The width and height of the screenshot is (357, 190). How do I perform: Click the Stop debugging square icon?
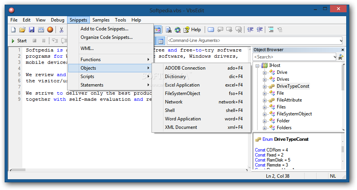[35, 41]
